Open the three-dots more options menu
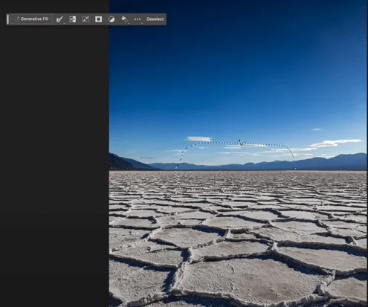The height and width of the screenshot is (307, 368). tap(138, 19)
